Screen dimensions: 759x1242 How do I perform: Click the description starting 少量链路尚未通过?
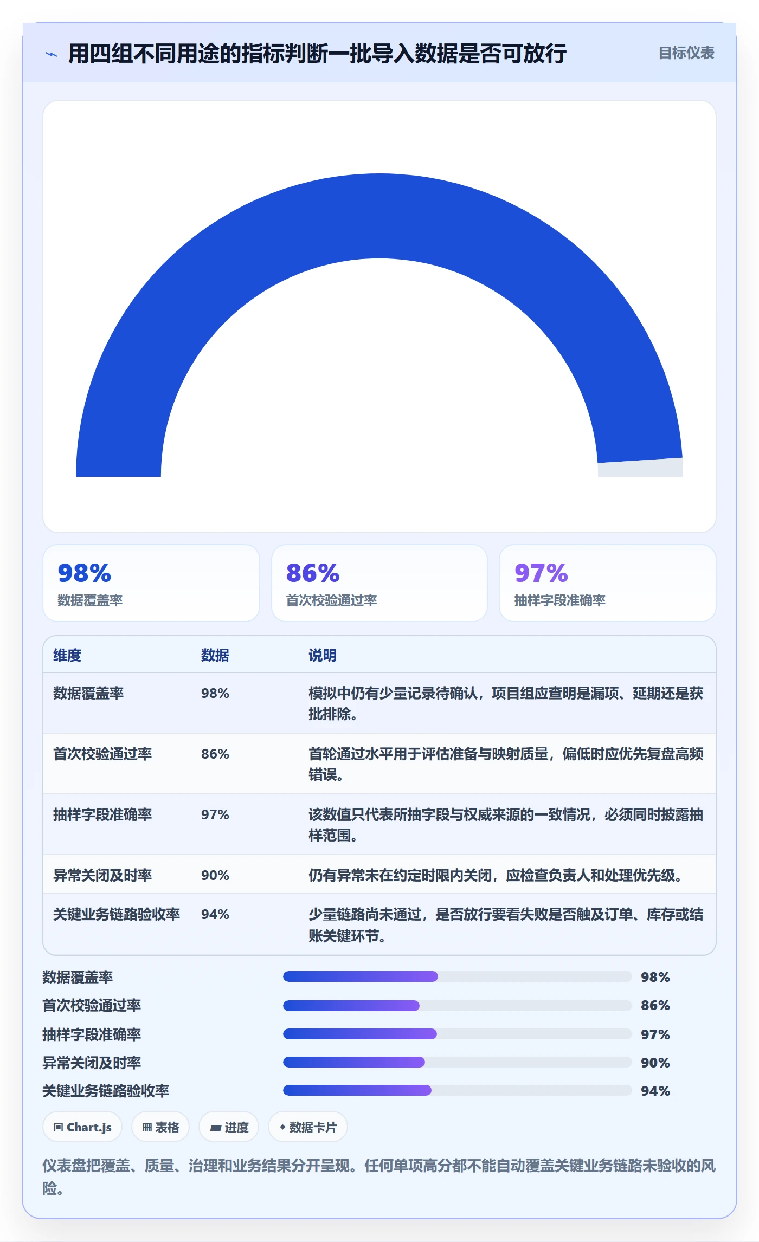(x=506, y=925)
